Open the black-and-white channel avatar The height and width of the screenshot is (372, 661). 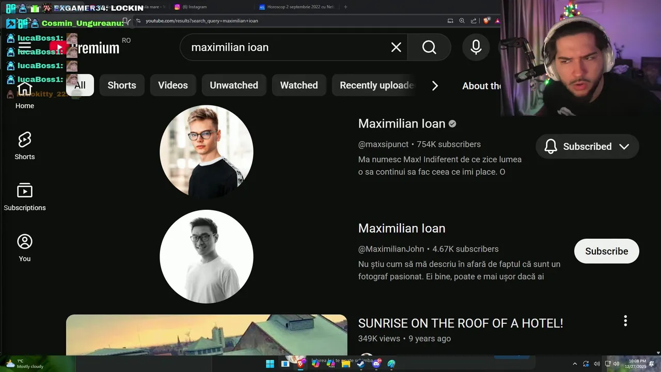coord(207,257)
